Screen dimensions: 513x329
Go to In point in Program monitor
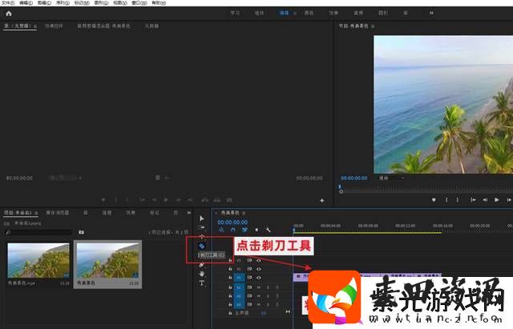coord(473,199)
